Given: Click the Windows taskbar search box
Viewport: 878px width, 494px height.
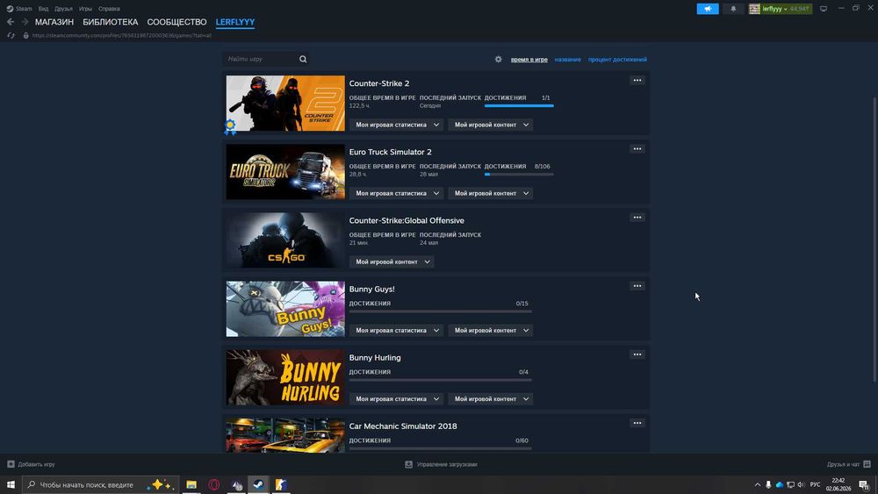Looking at the screenshot, I should 101,484.
